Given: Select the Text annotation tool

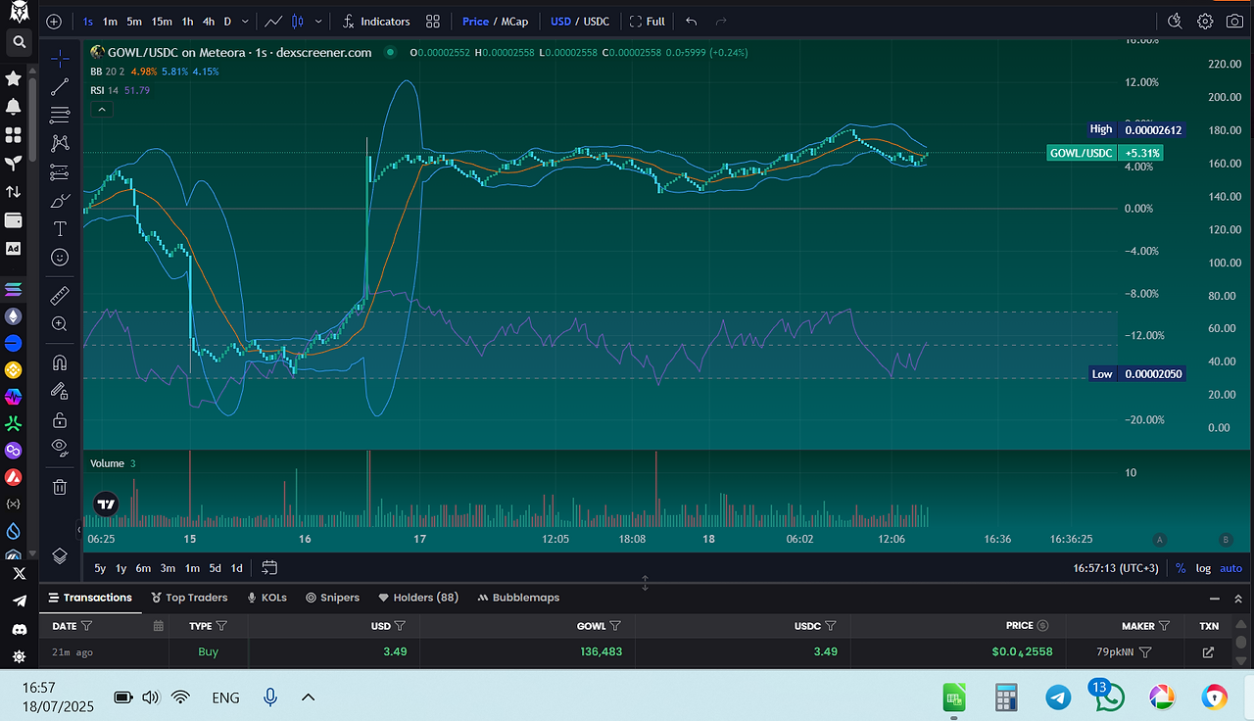Looking at the screenshot, I should (60, 228).
